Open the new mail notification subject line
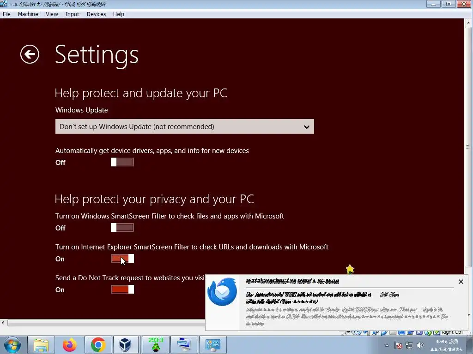 [x=308, y=298]
